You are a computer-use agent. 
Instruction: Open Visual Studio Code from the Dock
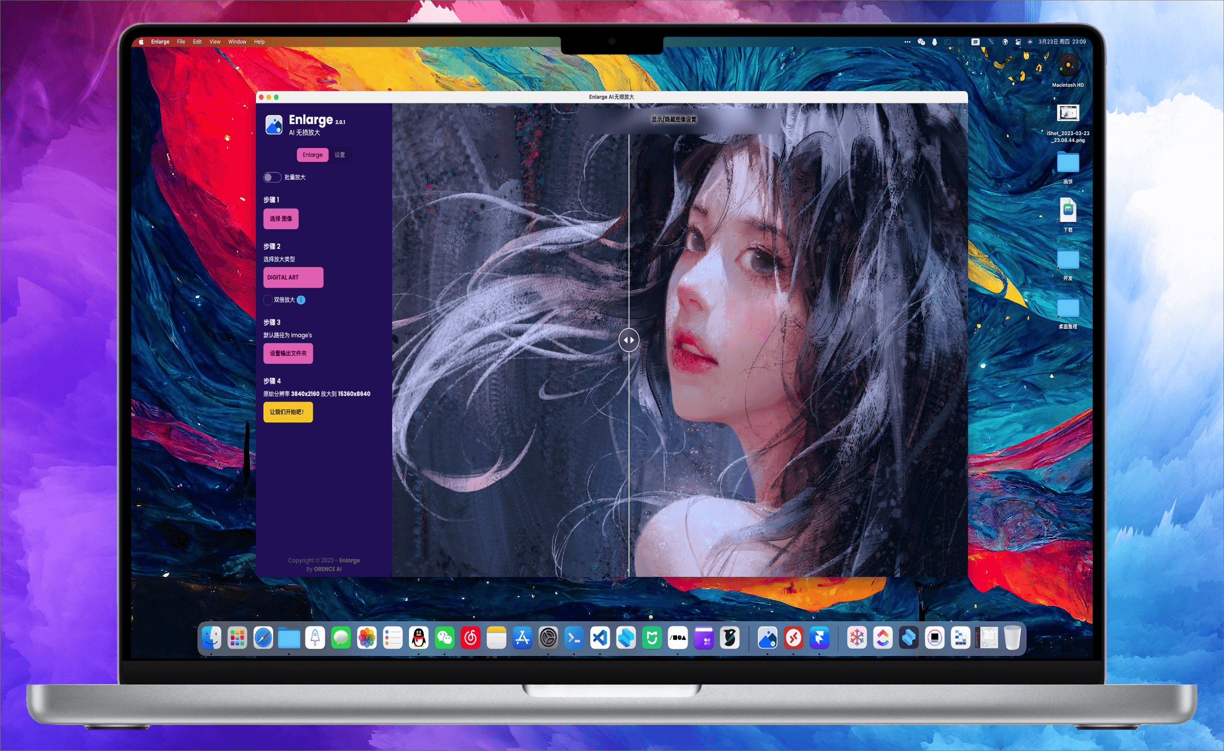click(x=600, y=638)
